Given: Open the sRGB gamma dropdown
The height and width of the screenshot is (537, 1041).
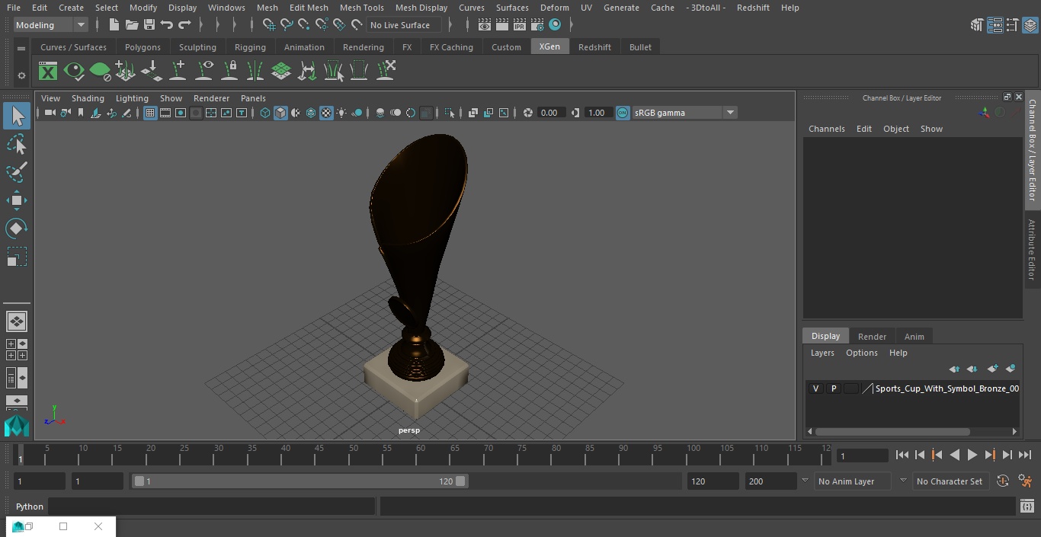Looking at the screenshot, I should (x=684, y=113).
